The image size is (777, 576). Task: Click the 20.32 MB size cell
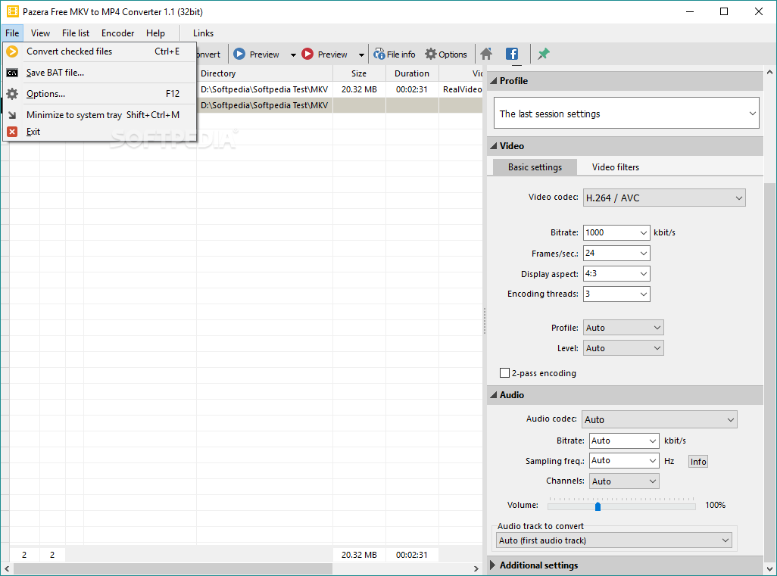point(359,89)
